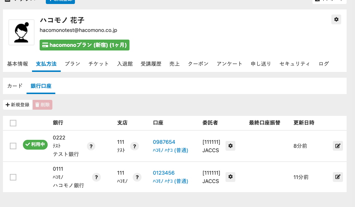Check the テスト銀行 row checkbox

(x=13, y=146)
